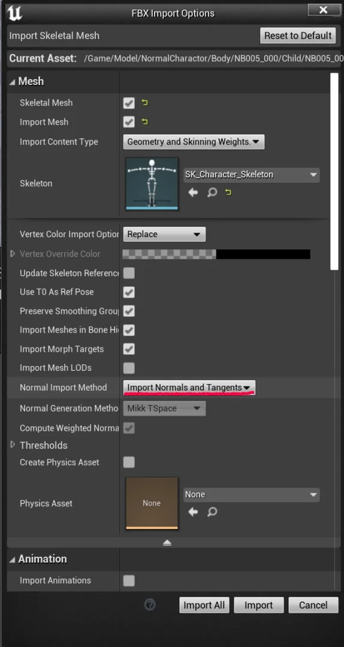
Task: Collapse advanced Mesh options up arrow
Action: [x=167, y=543]
